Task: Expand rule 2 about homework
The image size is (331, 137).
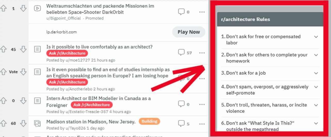Action: [x=316, y=55]
